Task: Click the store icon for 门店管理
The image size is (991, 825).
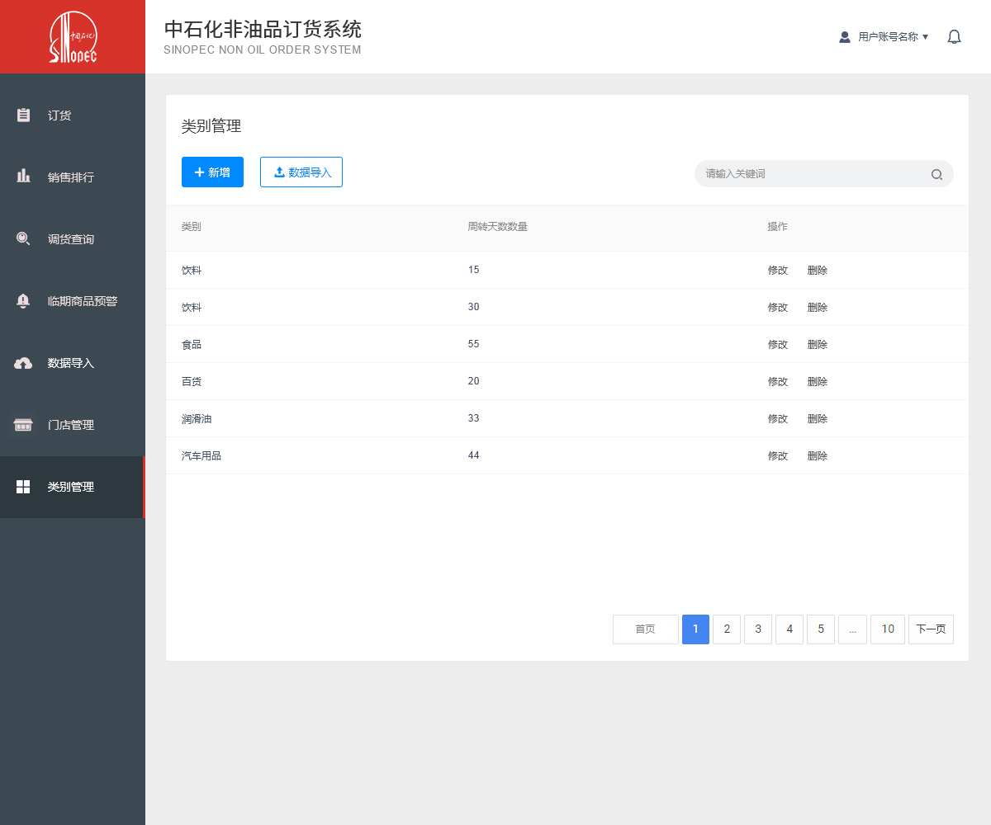Action: click(x=23, y=425)
